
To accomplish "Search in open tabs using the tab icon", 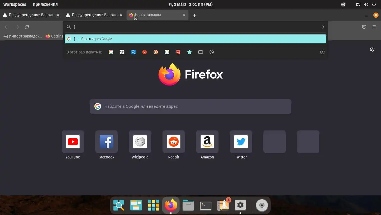I will click(201, 52).
